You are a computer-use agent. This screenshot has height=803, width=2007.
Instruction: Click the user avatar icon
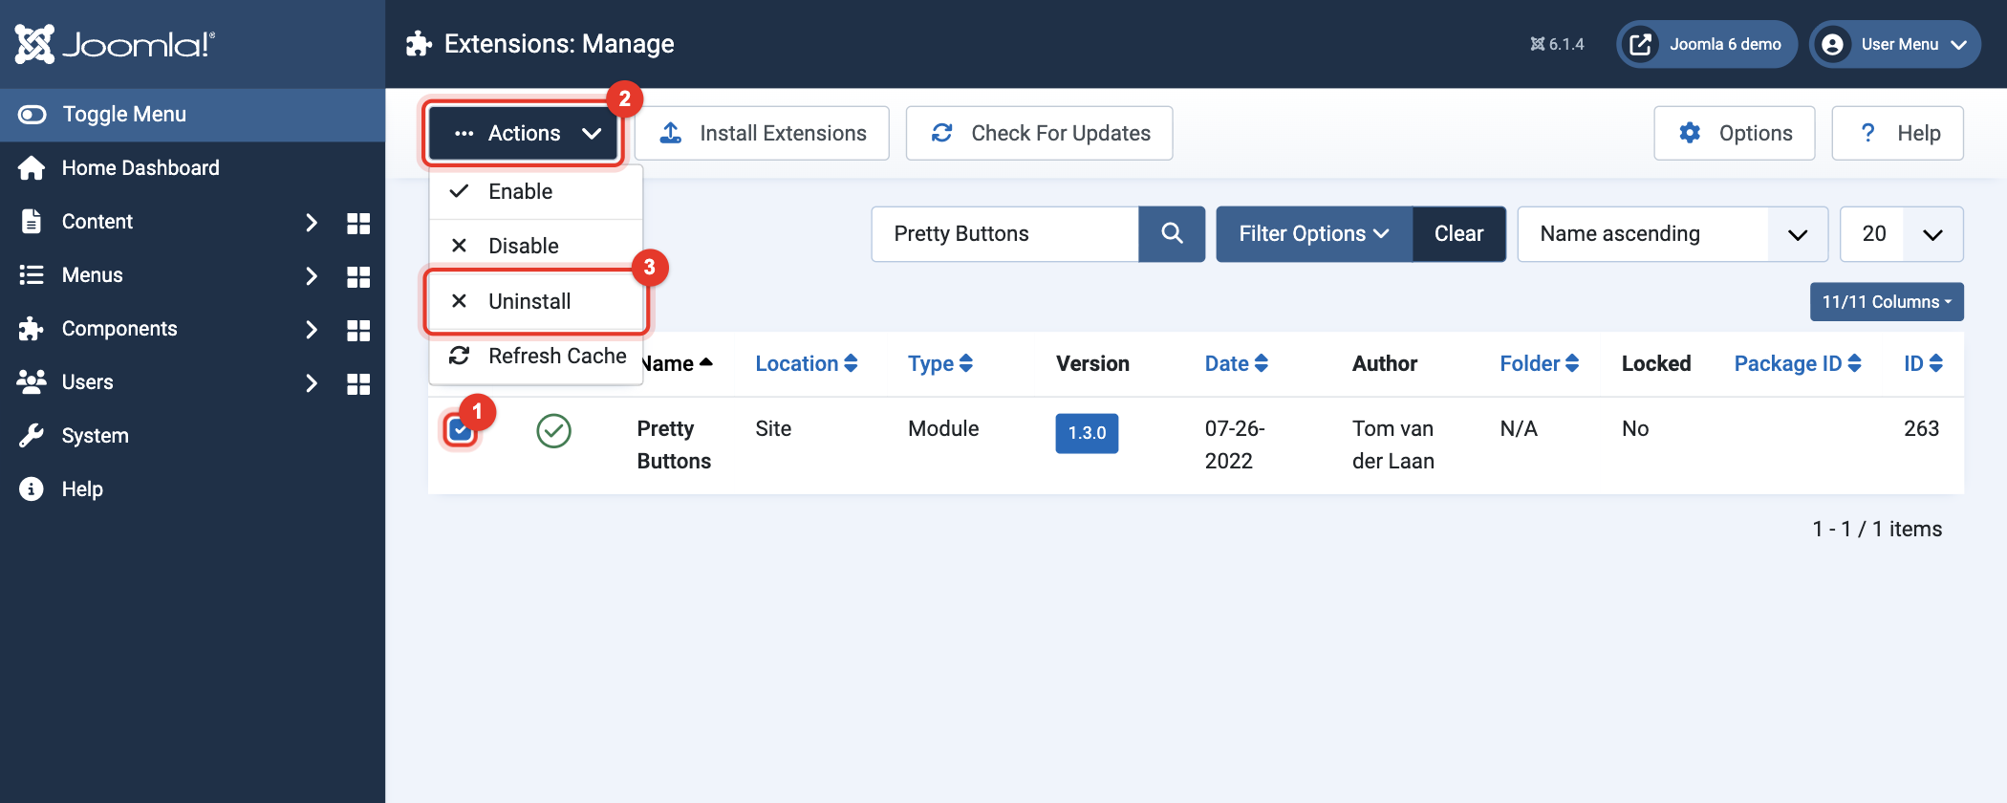pos(1832,44)
